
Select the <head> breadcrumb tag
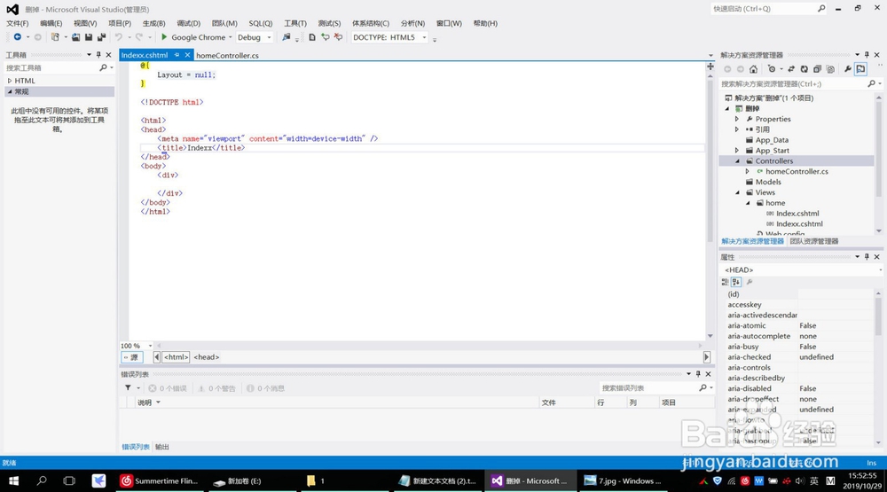click(207, 357)
